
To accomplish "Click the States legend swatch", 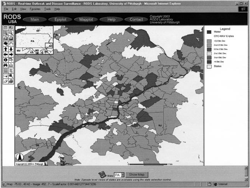I will pos(209,66).
